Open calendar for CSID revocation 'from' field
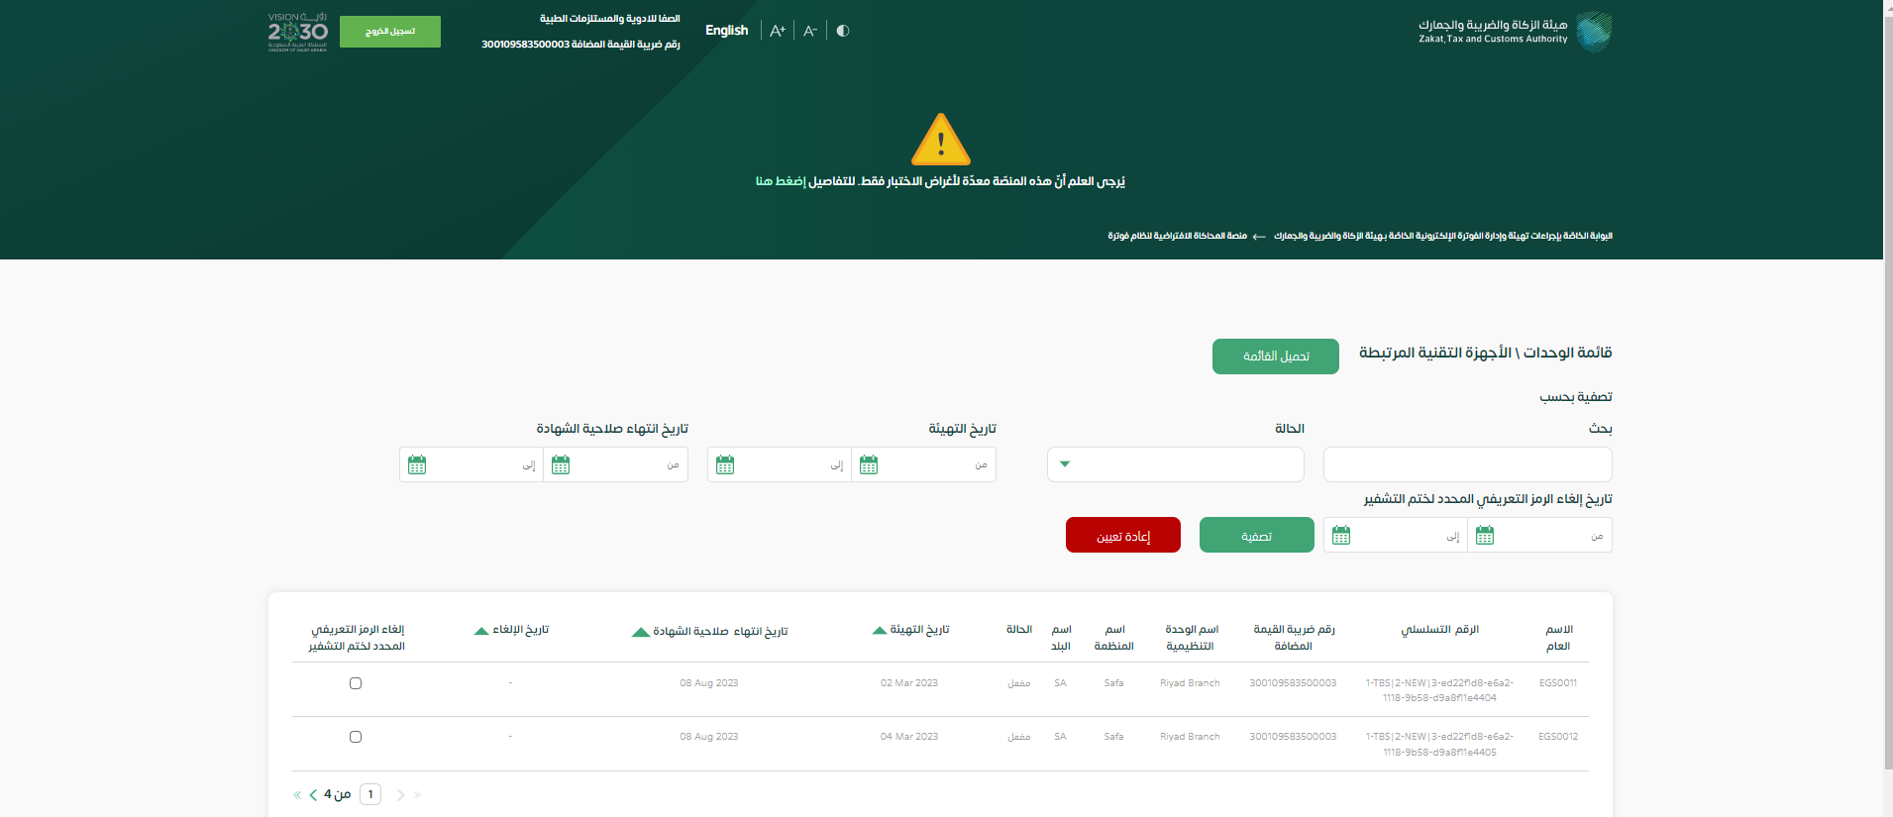This screenshot has width=1893, height=817. (x=1485, y=536)
